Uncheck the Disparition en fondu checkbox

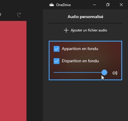pyautogui.click(x=57, y=61)
